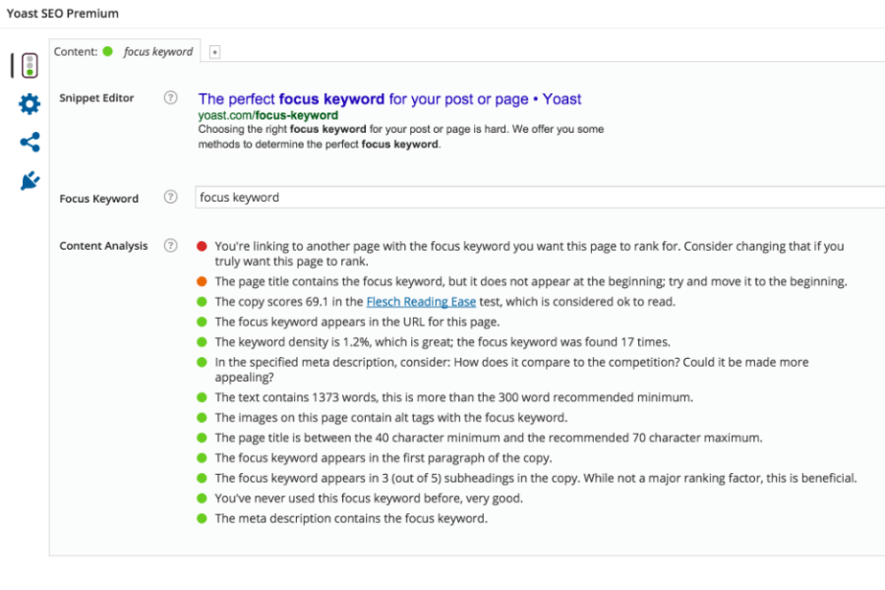
Task: Click the green bullet beside meta description contains line
Action: [x=202, y=518]
